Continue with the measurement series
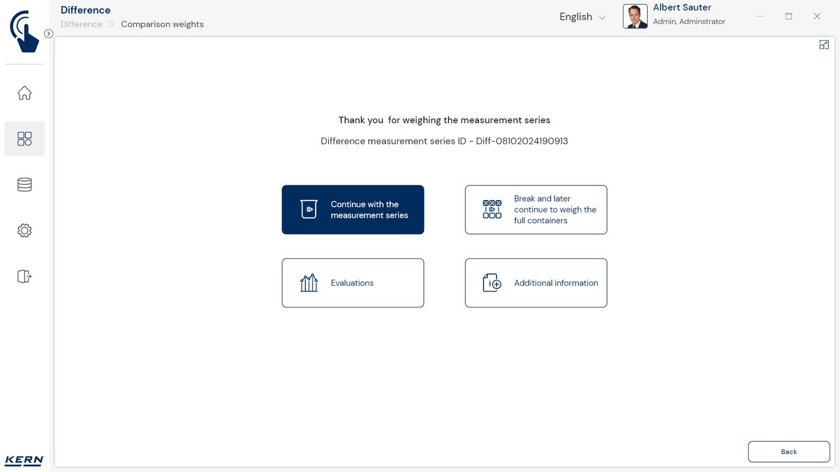The image size is (840, 472). (x=352, y=210)
